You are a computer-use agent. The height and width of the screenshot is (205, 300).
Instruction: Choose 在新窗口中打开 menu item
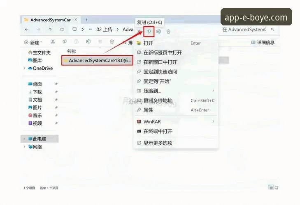point(176,62)
